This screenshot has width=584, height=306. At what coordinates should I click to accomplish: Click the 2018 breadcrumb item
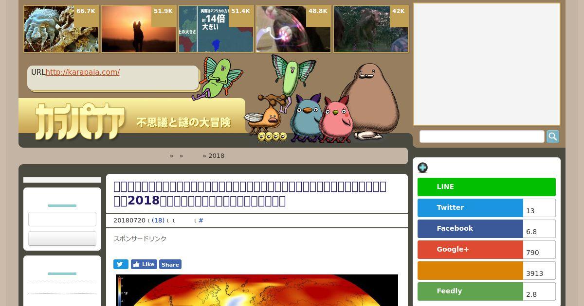[217, 156]
